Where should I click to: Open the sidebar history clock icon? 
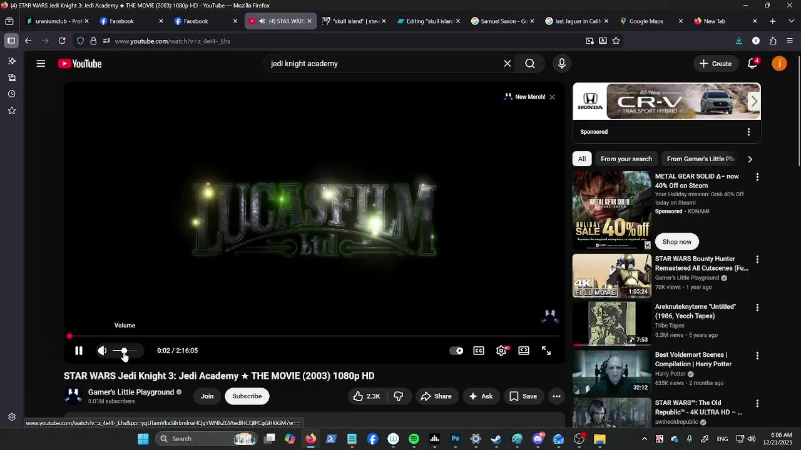(x=11, y=94)
